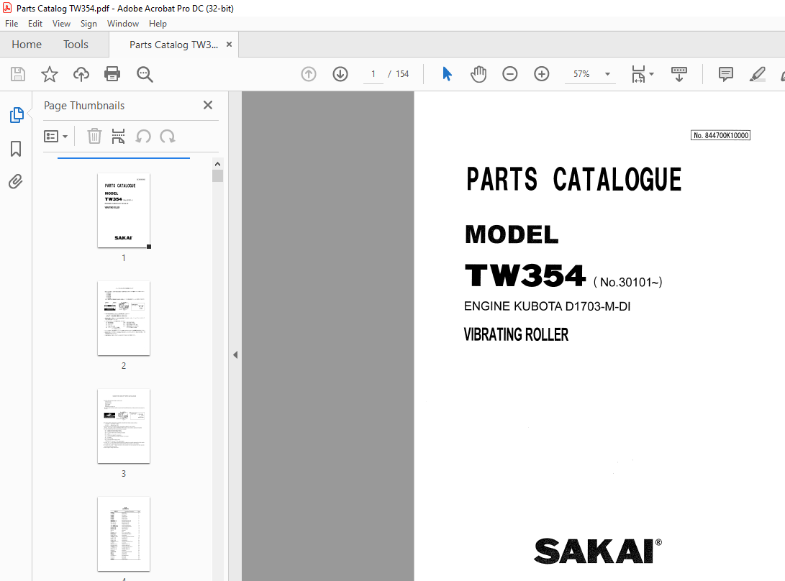Activate the Hand pan tool
785x581 pixels.
pyautogui.click(x=478, y=74)
